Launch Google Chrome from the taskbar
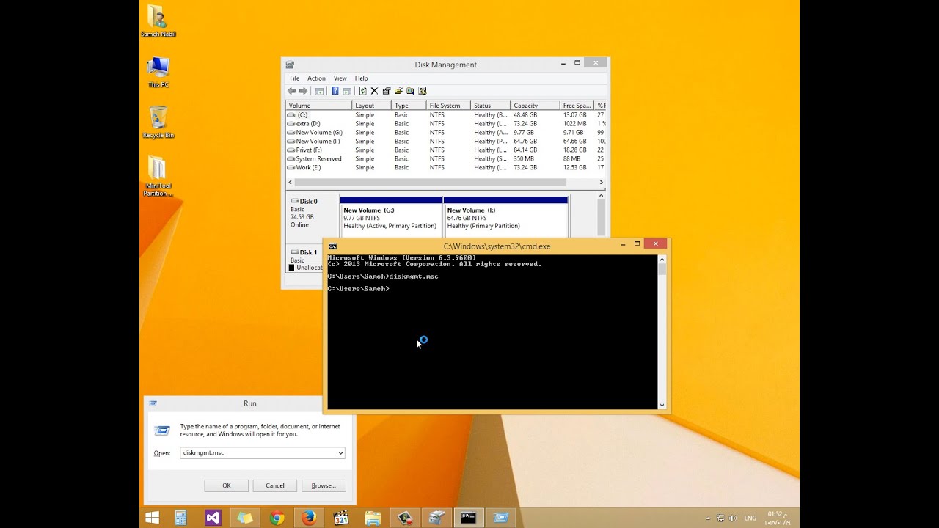This screenshot has height=528, width=939. pyautogui.click(x=277, y=518)
